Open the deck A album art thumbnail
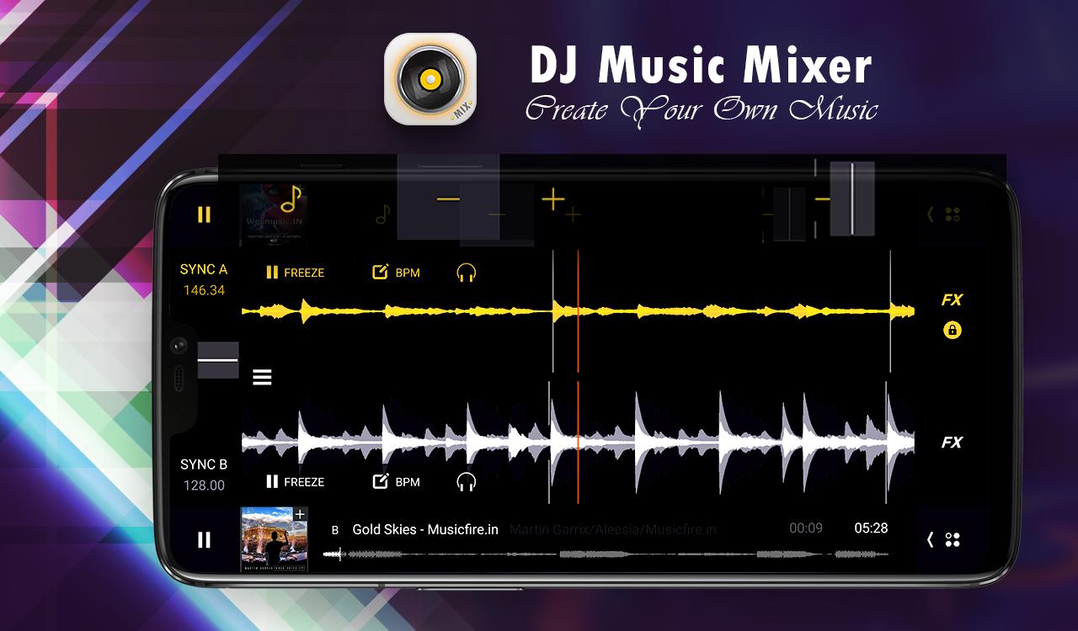The height and width of the screenshot is (631, 1078). 274,215
